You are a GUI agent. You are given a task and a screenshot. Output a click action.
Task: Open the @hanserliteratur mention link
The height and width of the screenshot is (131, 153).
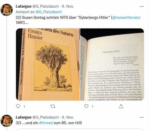(126, 18)
